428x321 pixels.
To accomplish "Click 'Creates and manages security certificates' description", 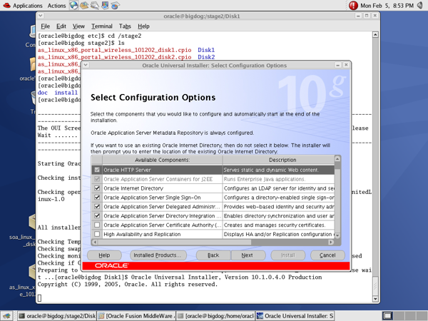I will [275, 225].
